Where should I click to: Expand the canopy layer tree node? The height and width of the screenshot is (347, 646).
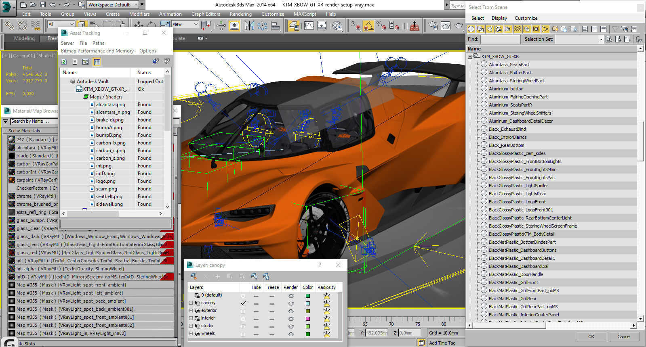(191, 303)
